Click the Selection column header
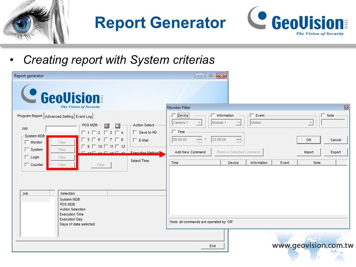The width and height of the screenshot is (356, 267). tap(83, 194)
